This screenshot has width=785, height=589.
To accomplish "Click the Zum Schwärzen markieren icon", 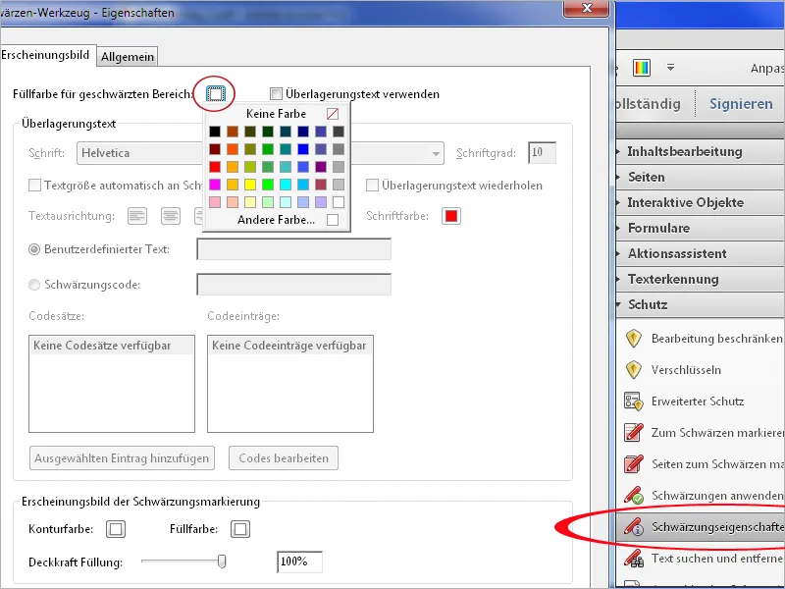I will click(x=633, y=432).
